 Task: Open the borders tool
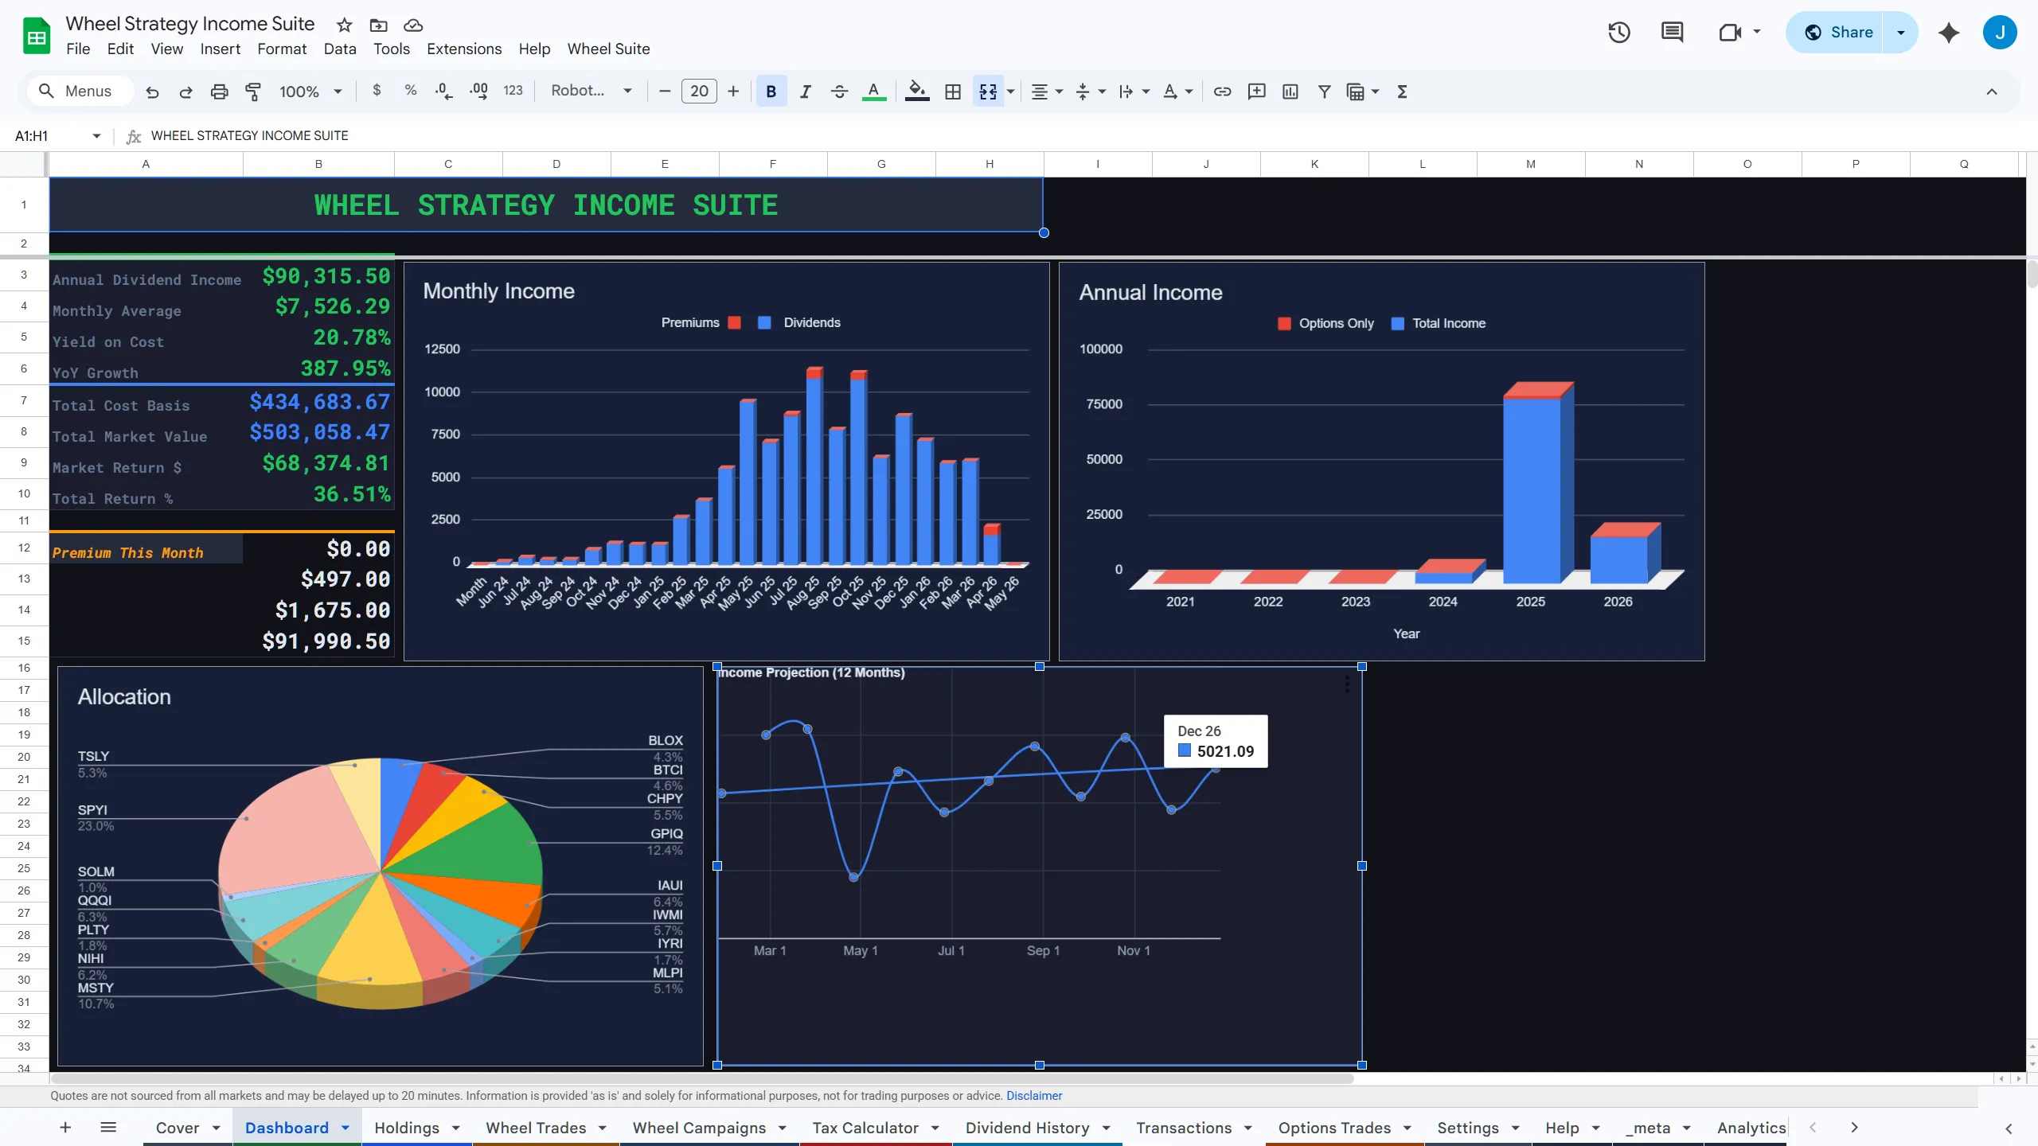point(952,92)
